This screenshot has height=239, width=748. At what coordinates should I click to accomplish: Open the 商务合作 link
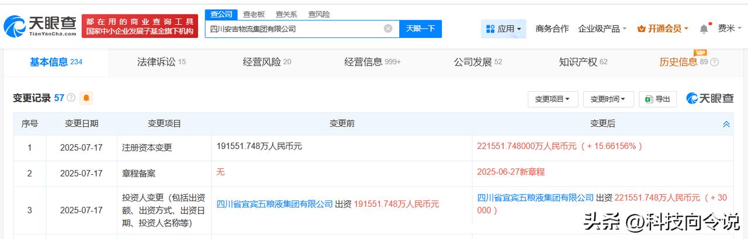click(x=552, y=29)
